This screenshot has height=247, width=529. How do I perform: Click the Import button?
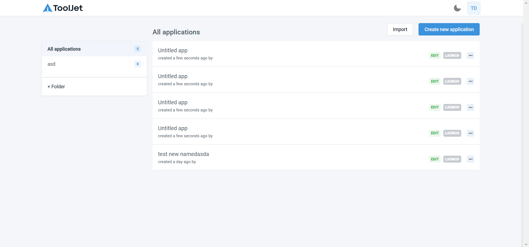400,29
